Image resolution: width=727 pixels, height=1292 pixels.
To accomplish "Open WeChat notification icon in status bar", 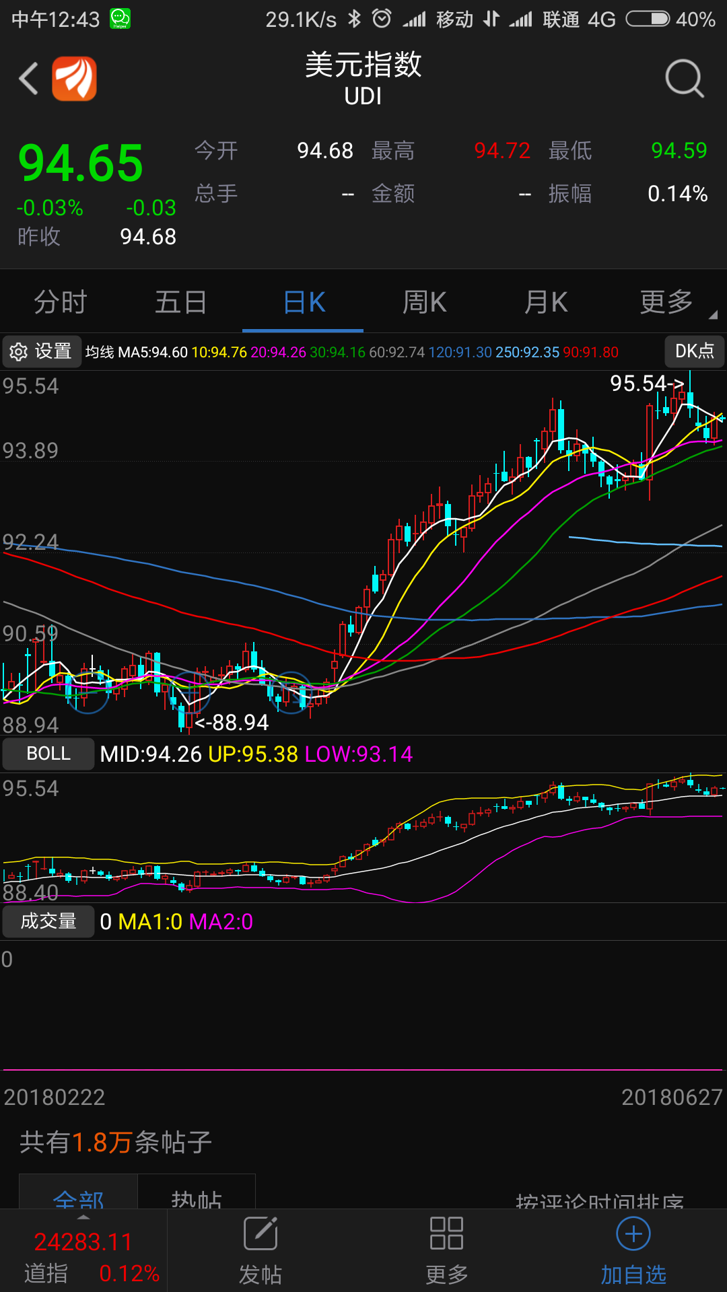I will click(x=120, y=19).
